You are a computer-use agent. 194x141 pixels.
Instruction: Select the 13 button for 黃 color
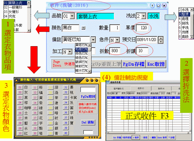[x=35, y=97]
